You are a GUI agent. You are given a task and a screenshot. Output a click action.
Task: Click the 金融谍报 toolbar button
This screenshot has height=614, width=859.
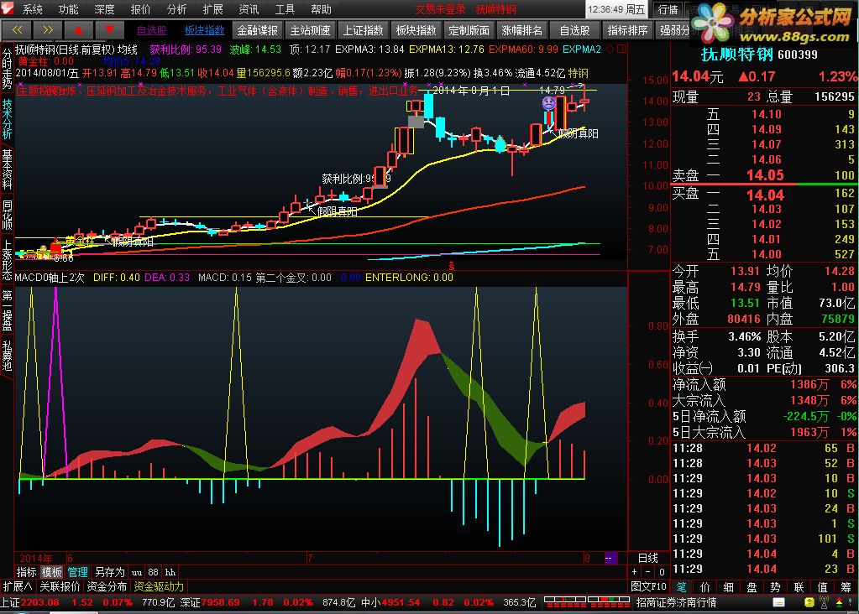[x=258, y=30]
